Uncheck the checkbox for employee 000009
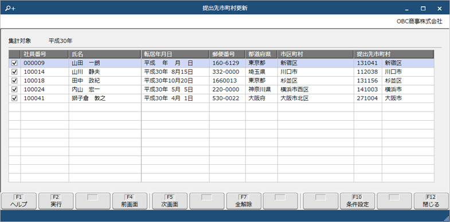The width and height of the screenshot is (450, 222). click(14, 63)
